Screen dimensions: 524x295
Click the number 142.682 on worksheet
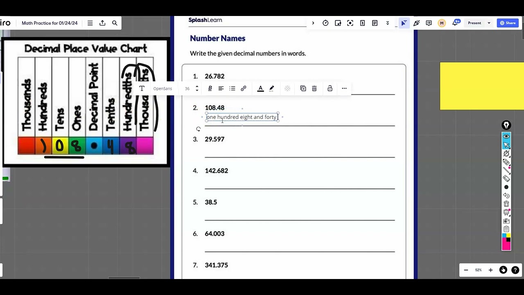coord(216,171)
